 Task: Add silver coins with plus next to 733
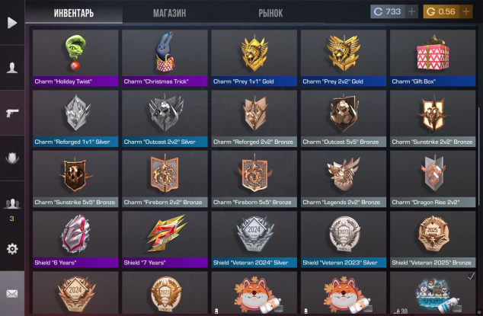click(411, 11)
